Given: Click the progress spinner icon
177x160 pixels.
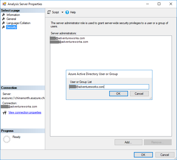Looking at the screenshot, I should (7, 139).
